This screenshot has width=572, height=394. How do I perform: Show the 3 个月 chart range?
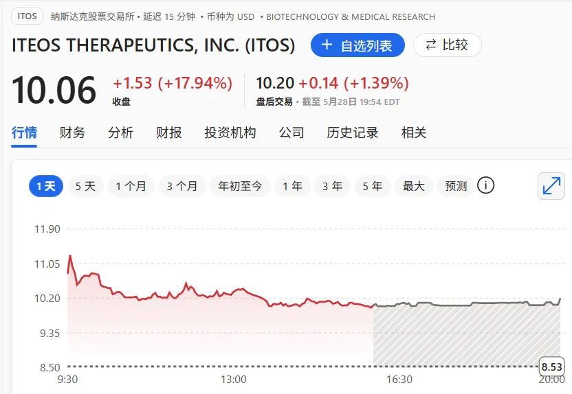pyautogui.click(x=182, y=186)
